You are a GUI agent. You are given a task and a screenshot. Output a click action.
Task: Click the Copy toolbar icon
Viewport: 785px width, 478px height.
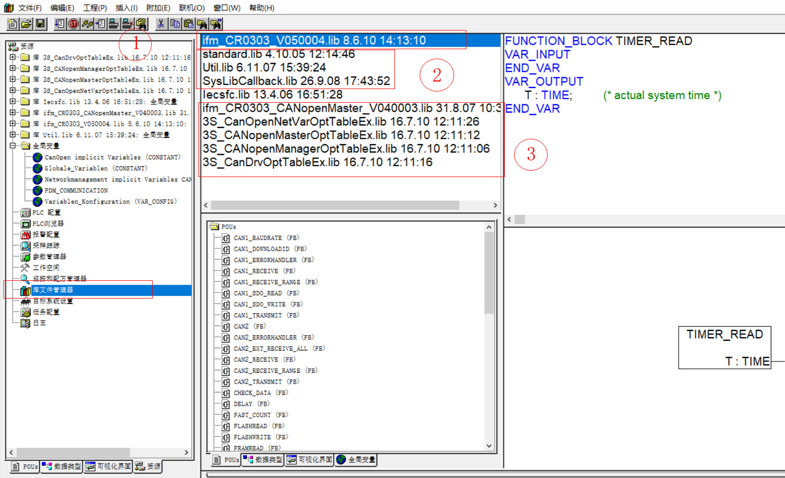[175, 24]
